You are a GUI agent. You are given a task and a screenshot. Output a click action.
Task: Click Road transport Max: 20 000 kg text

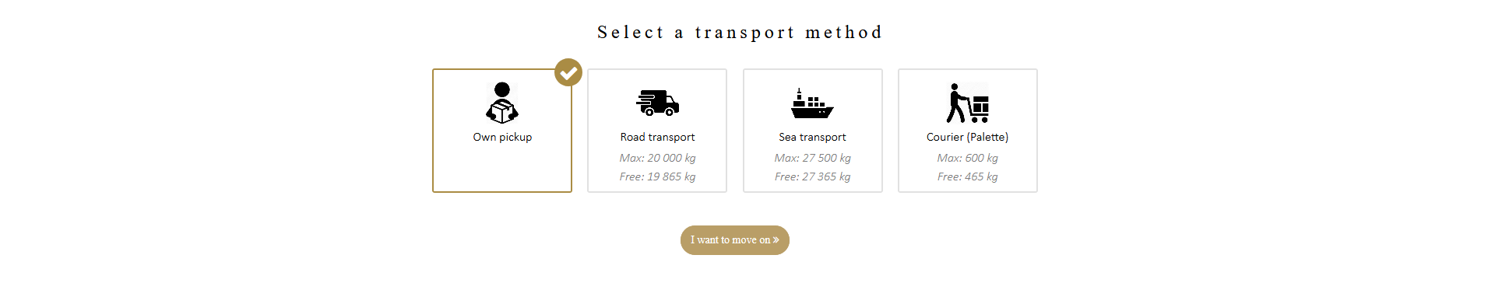[x=657, y=158]
